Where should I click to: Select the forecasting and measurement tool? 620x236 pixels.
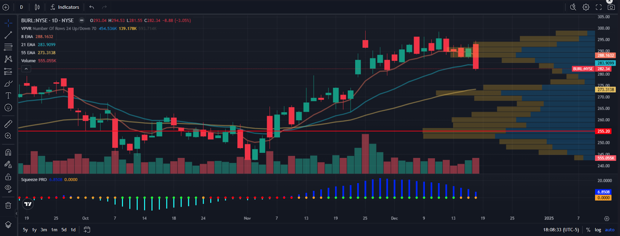[x=8, y=71]
